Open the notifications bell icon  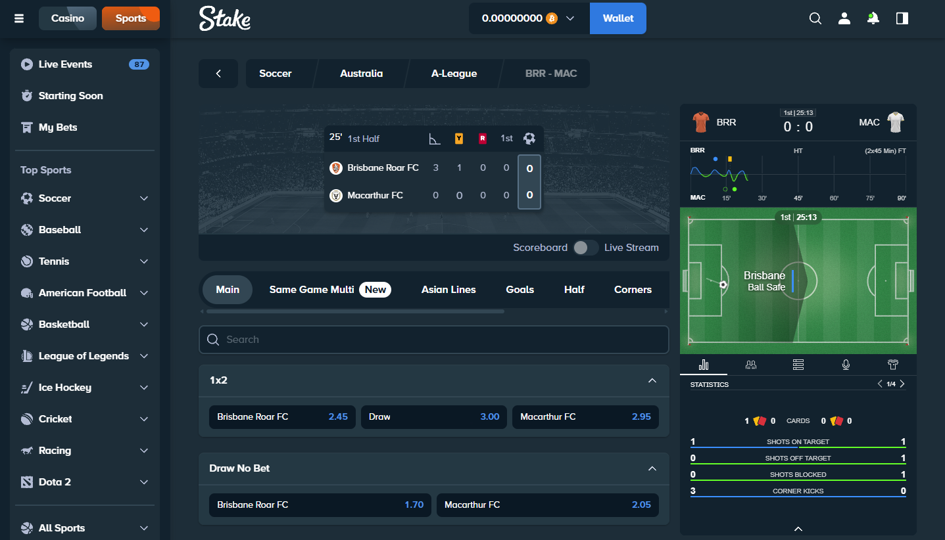coord(873,18)
